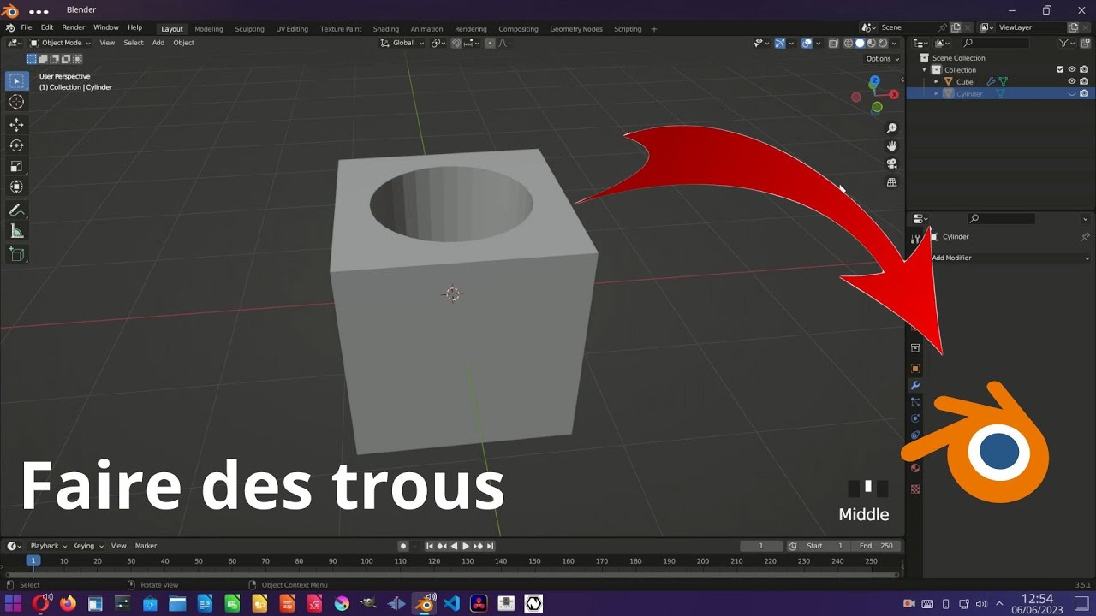The height and width of the screenshot is (616, 1096).
Task: Click the Windows Start button
Action: click(x=13, y=603)
